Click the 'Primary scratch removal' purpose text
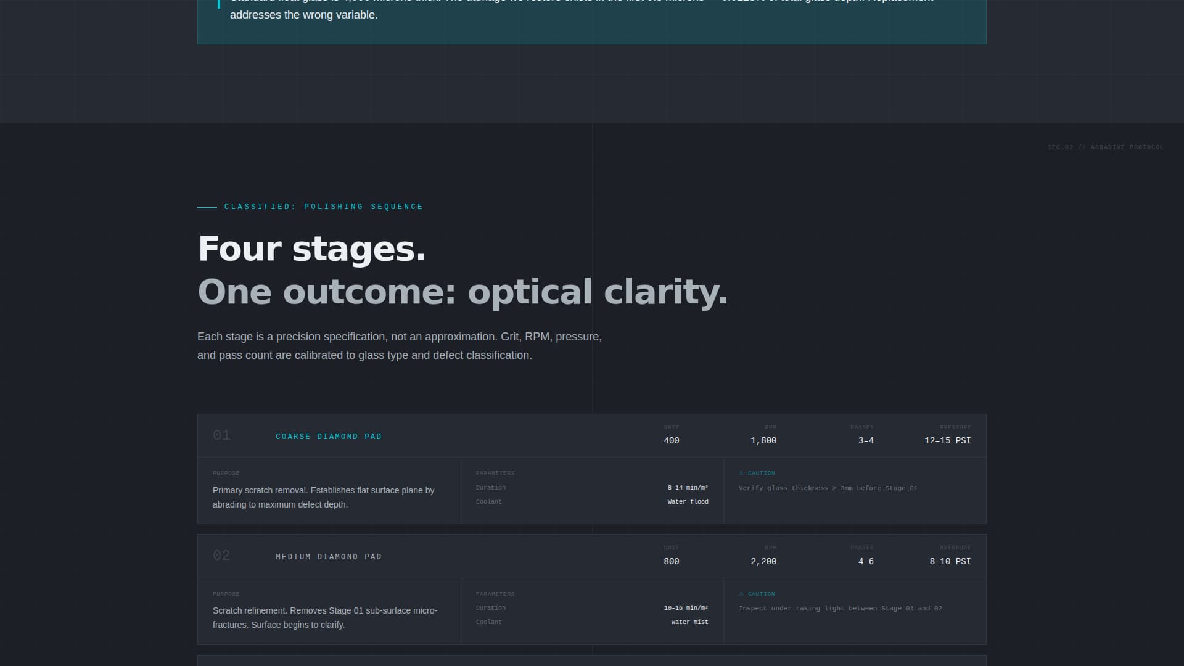This screenshot has height=666, width=1184. click(x=324, y=498)
